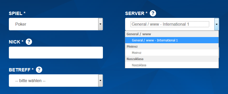
Task: Click the "General / www" group header
Action: [172, 34]
